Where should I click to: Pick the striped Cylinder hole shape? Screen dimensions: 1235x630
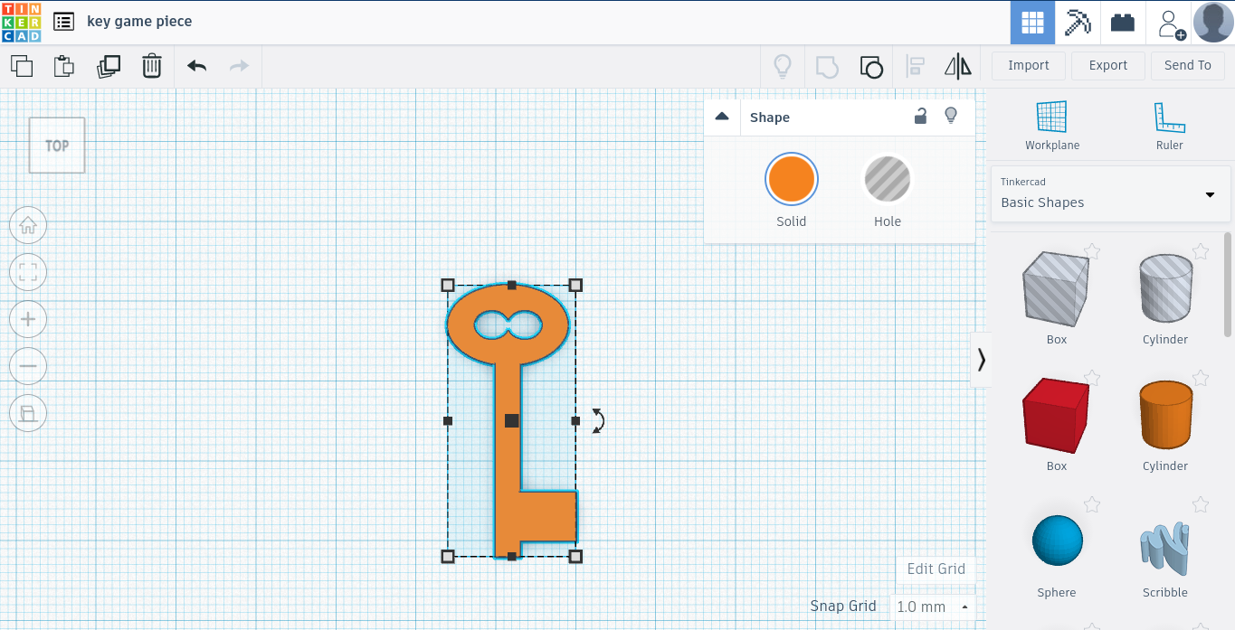click(1165, 288)
